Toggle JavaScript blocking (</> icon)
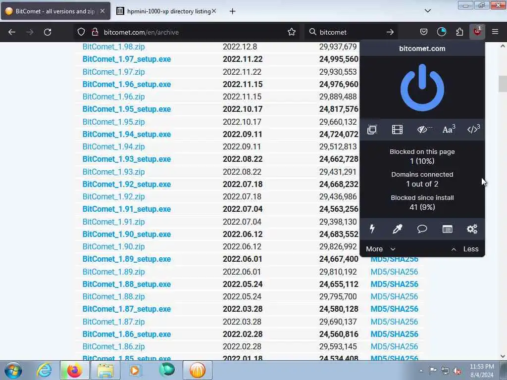This screenshot has height=380, width=507. point(473,130)
